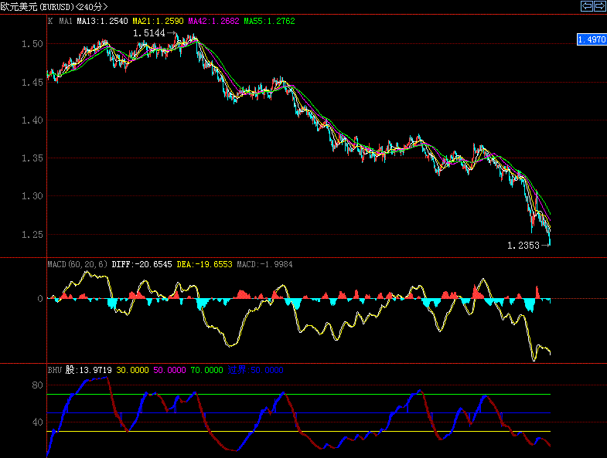Select the magenta MA42 indicator label

coord(213,22)
